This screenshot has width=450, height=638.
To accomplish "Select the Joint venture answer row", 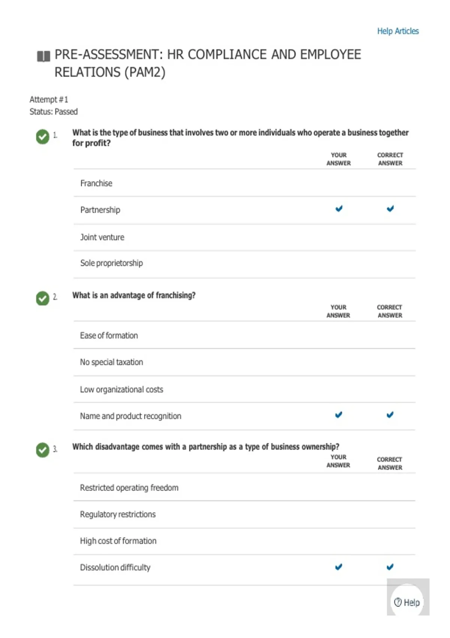I will [244, 238].
